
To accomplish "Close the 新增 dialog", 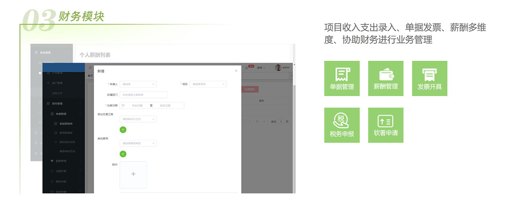I will 236,71.
